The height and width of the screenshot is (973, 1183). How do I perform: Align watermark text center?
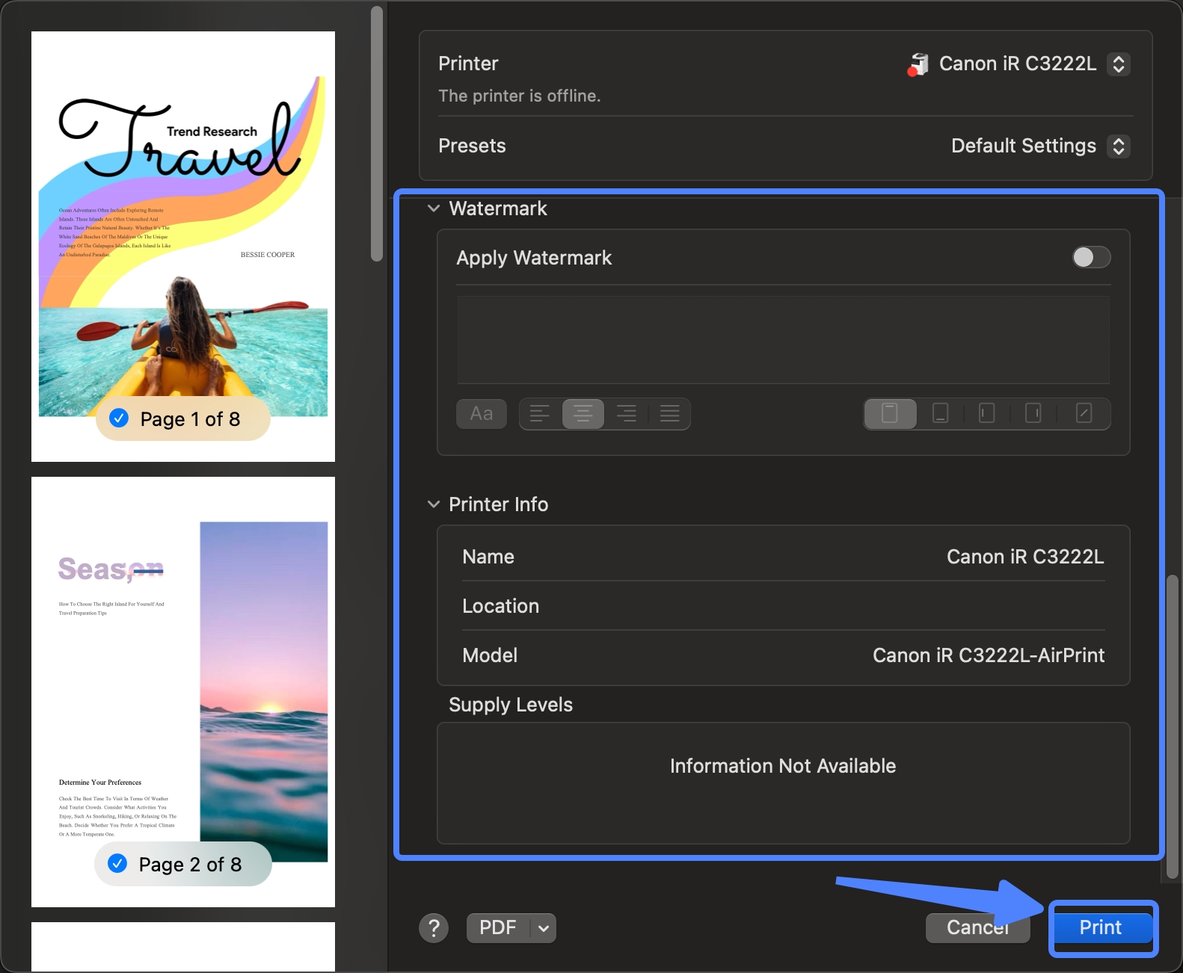point(583,414)
